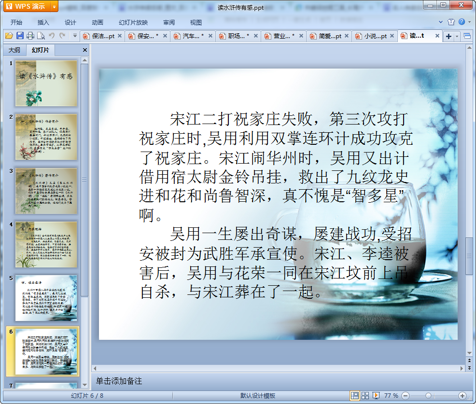Zoom in with the plus button
The width and height of the screenshot is (476, 404).
coord(462,395)
